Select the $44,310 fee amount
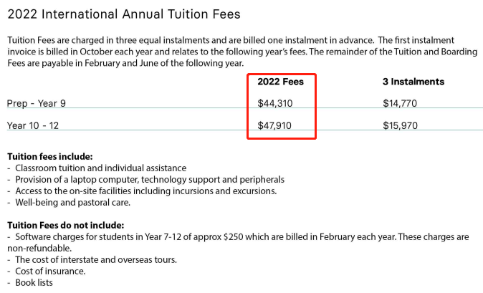This screenshot has height=293, width=483. pyautogui.click(x=275, y=103)
